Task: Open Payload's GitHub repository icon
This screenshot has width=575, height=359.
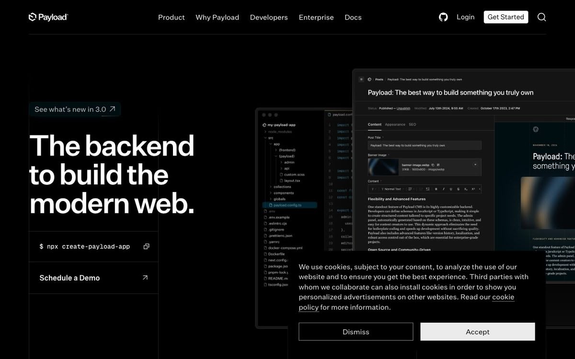Action: (x=443, y=17)
